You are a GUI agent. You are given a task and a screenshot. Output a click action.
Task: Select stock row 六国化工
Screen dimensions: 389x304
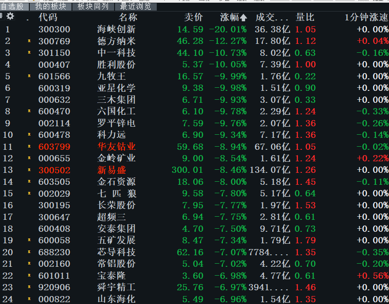pyautogui.click(x=194, y=111)
